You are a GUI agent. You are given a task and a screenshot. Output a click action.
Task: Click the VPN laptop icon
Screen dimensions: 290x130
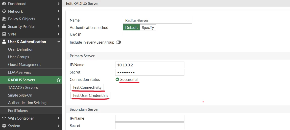pos(4,34)
